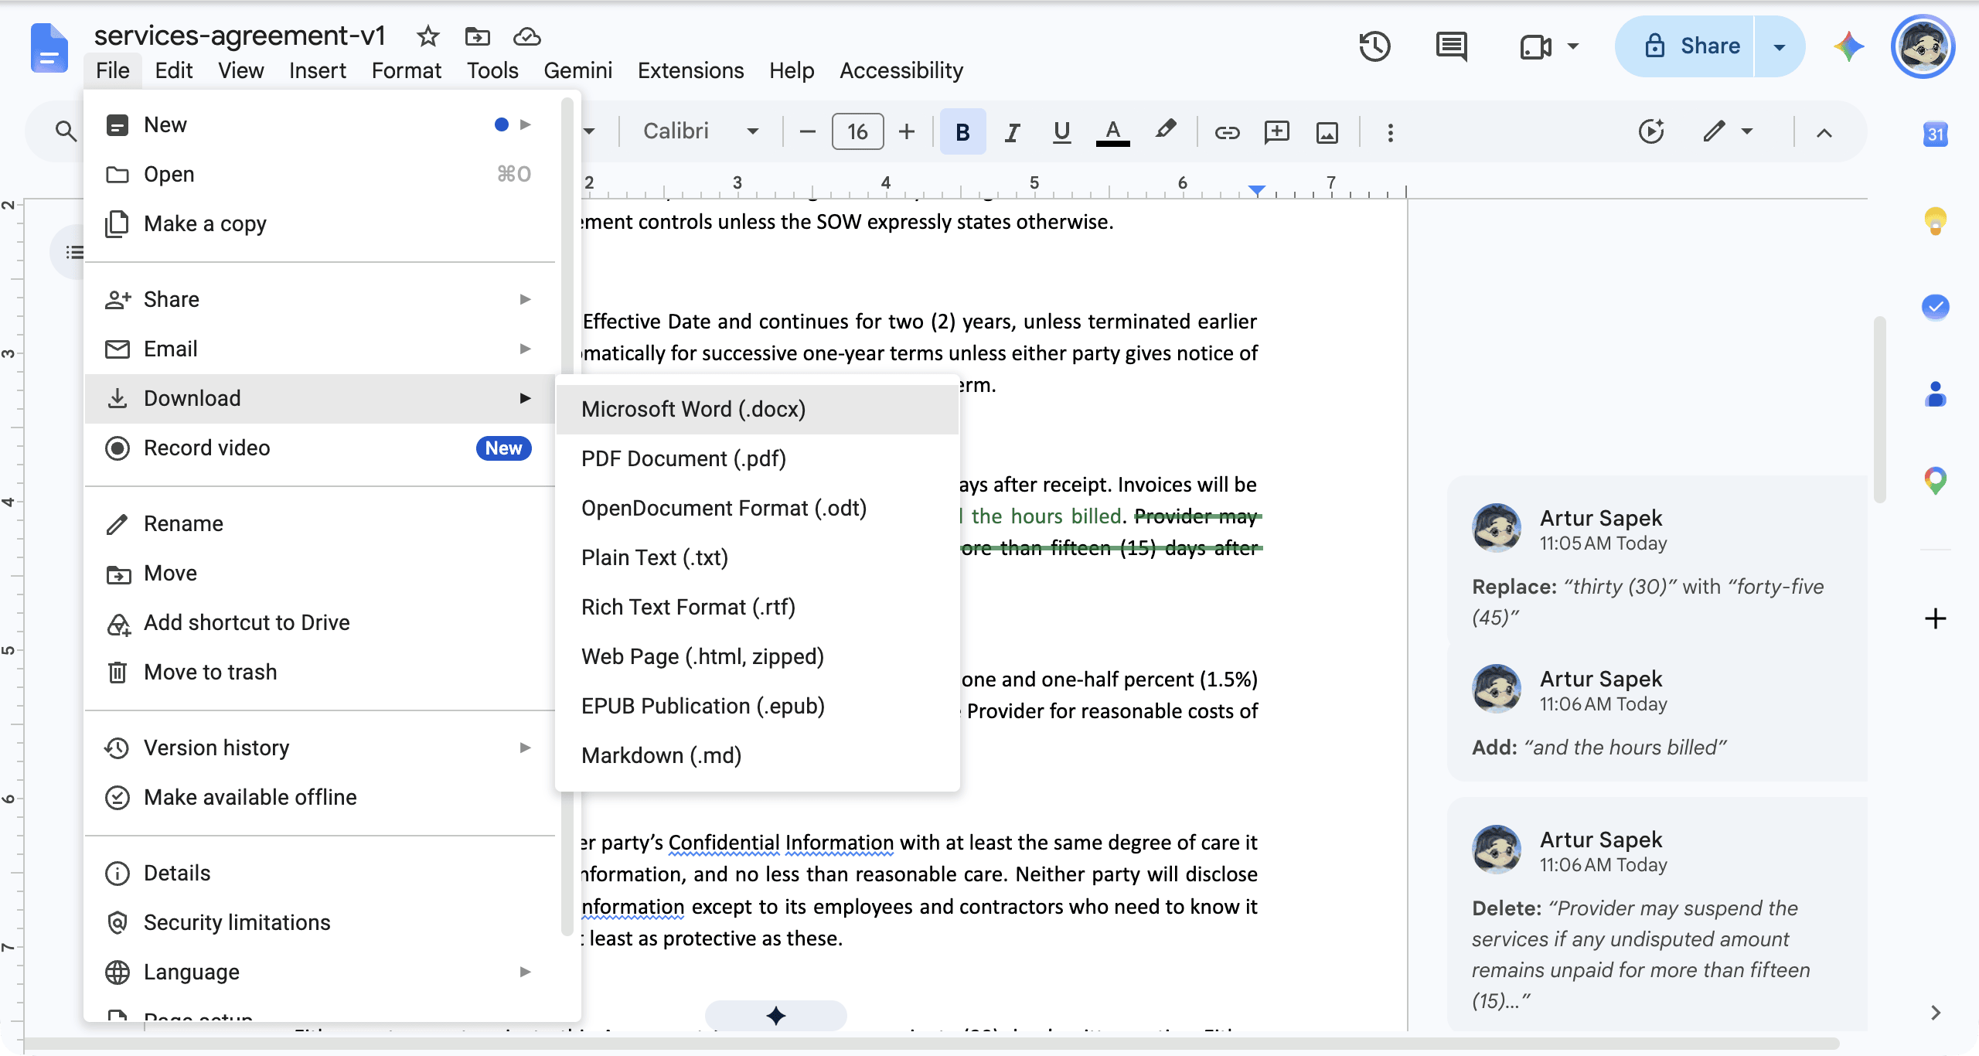Screen dimensions: 1979x1056
Task: Toggle bold formatting
Action: click(962, 132)
